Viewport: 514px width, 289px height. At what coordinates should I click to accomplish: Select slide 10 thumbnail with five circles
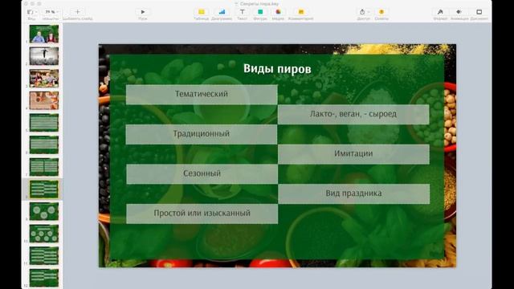tap(44, 234)
